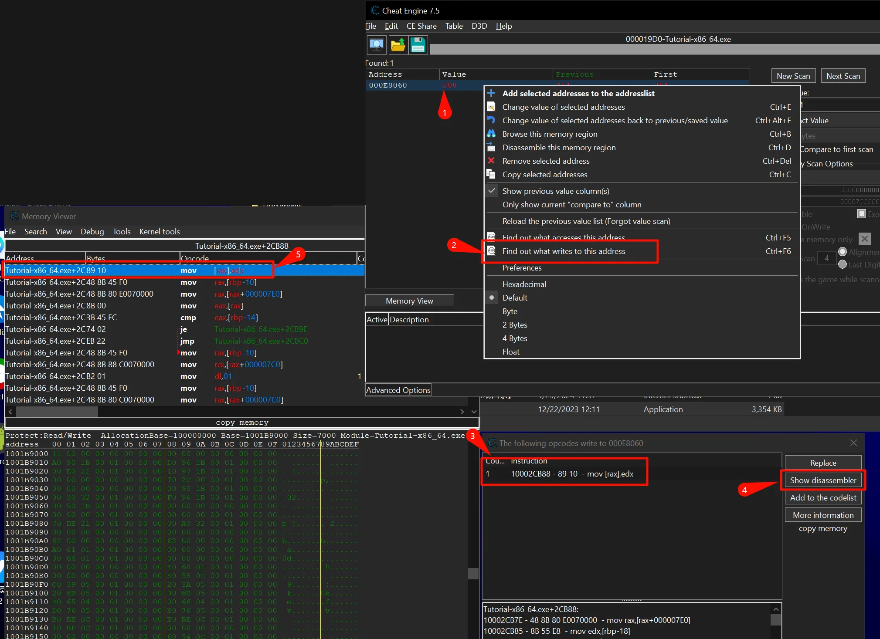The image size is (880, 639).
Task: Open the Memory Viewer Search menu
Action: [x=35, y=231]
